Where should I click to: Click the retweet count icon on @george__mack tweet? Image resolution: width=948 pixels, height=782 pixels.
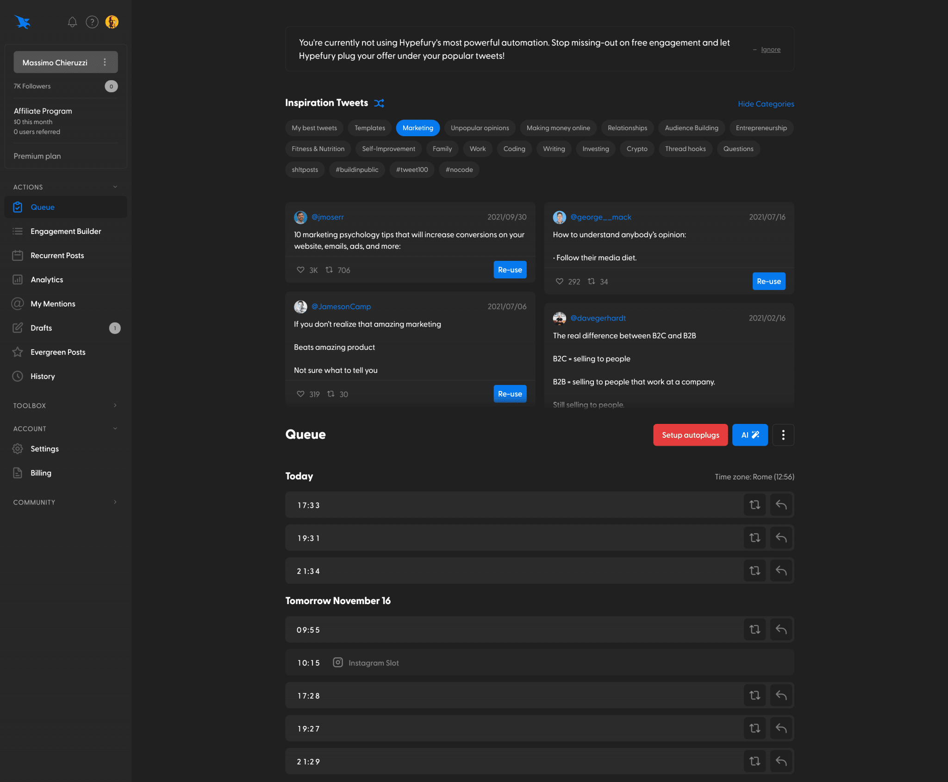coord(592,281)
